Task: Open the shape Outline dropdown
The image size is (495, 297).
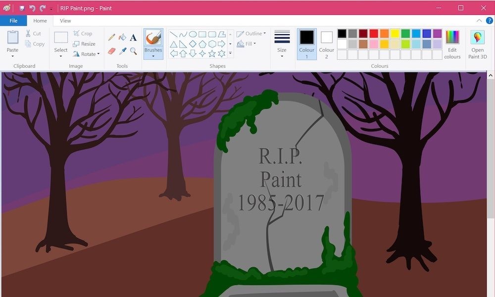Action: (251, 34)
